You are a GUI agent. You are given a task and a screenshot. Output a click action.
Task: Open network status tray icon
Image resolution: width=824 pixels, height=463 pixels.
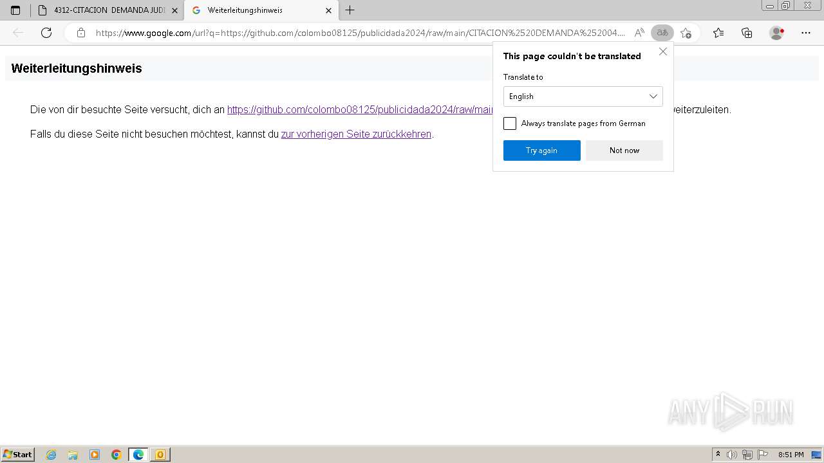[x=747, y=455]
